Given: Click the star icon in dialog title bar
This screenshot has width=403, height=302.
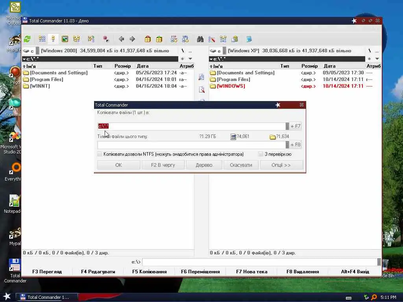Looking at the screenshot, I should (278, 105).
